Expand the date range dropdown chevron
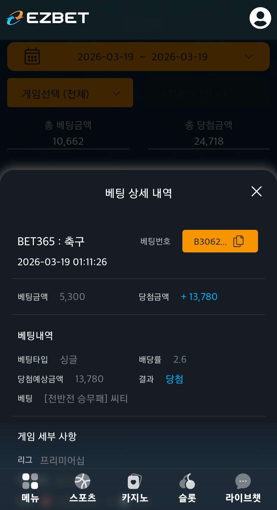The width and height of the screenshot is (277, 510). [249, 57]
